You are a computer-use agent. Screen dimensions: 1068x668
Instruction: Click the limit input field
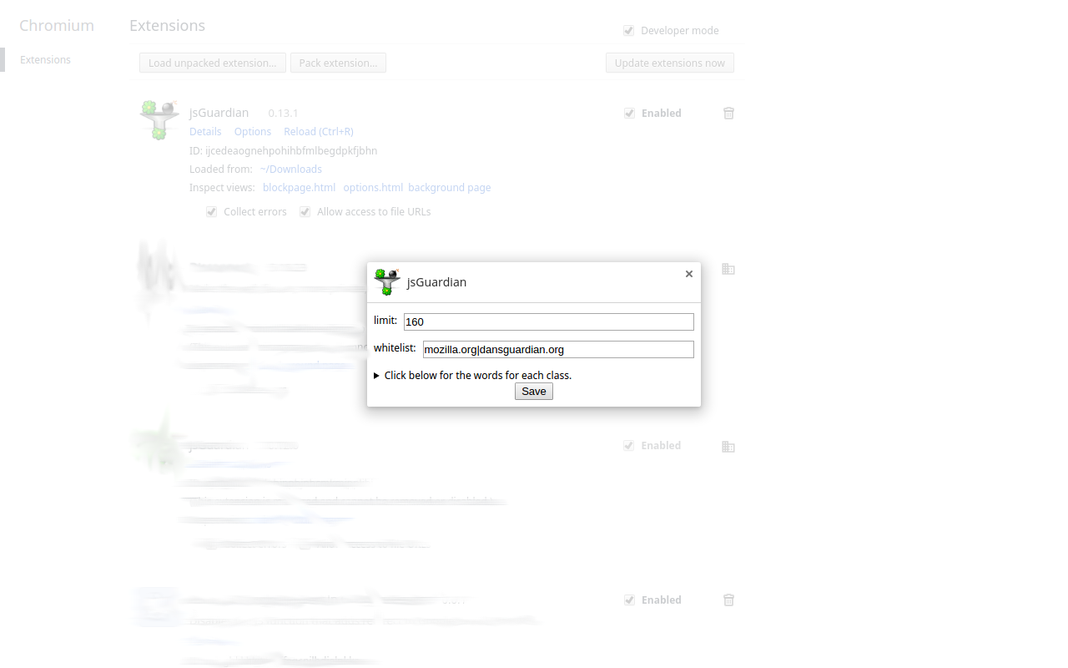pos(549,321)
